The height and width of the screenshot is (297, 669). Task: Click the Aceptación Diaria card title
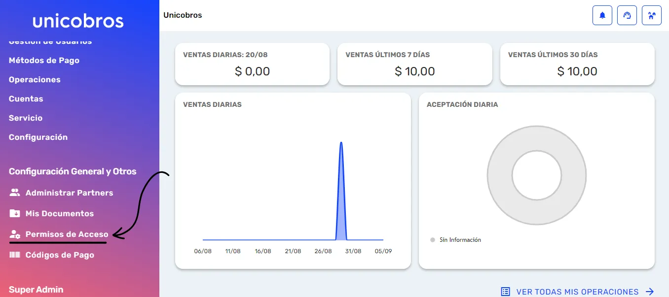[462, 104]
